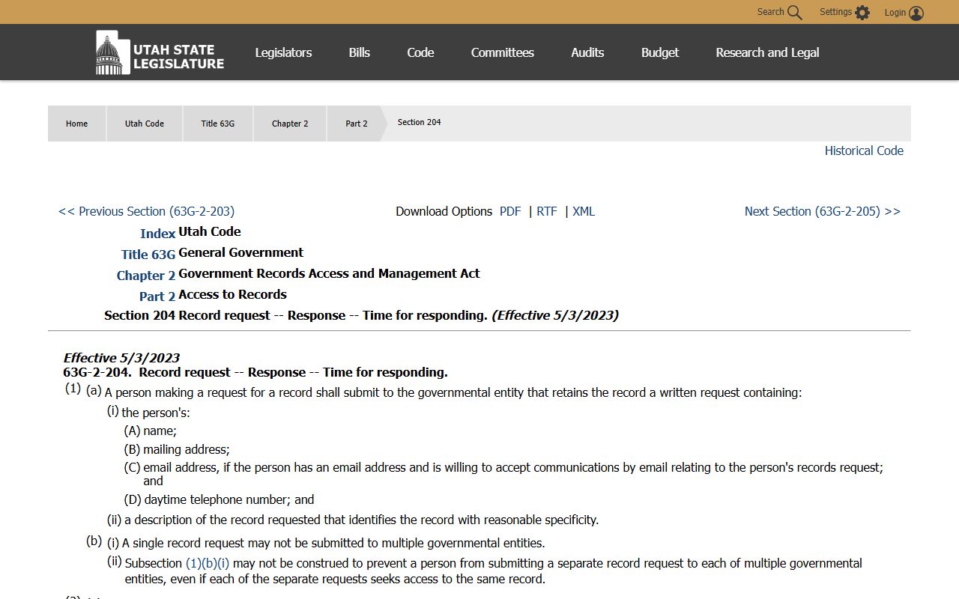Click the Settings label in top bar
Screen dimensions: 959x599
pos(835,12)
